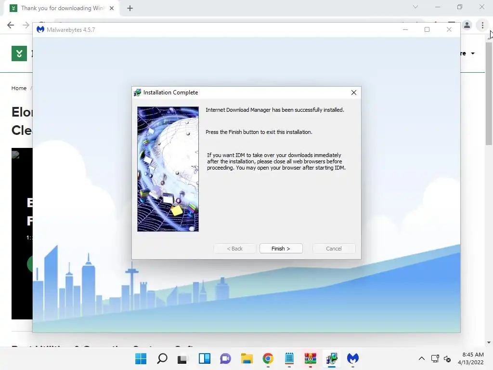Click the green site logo on webpage
The width and height of the screenshot is (493, 370).
pos(19,53)
